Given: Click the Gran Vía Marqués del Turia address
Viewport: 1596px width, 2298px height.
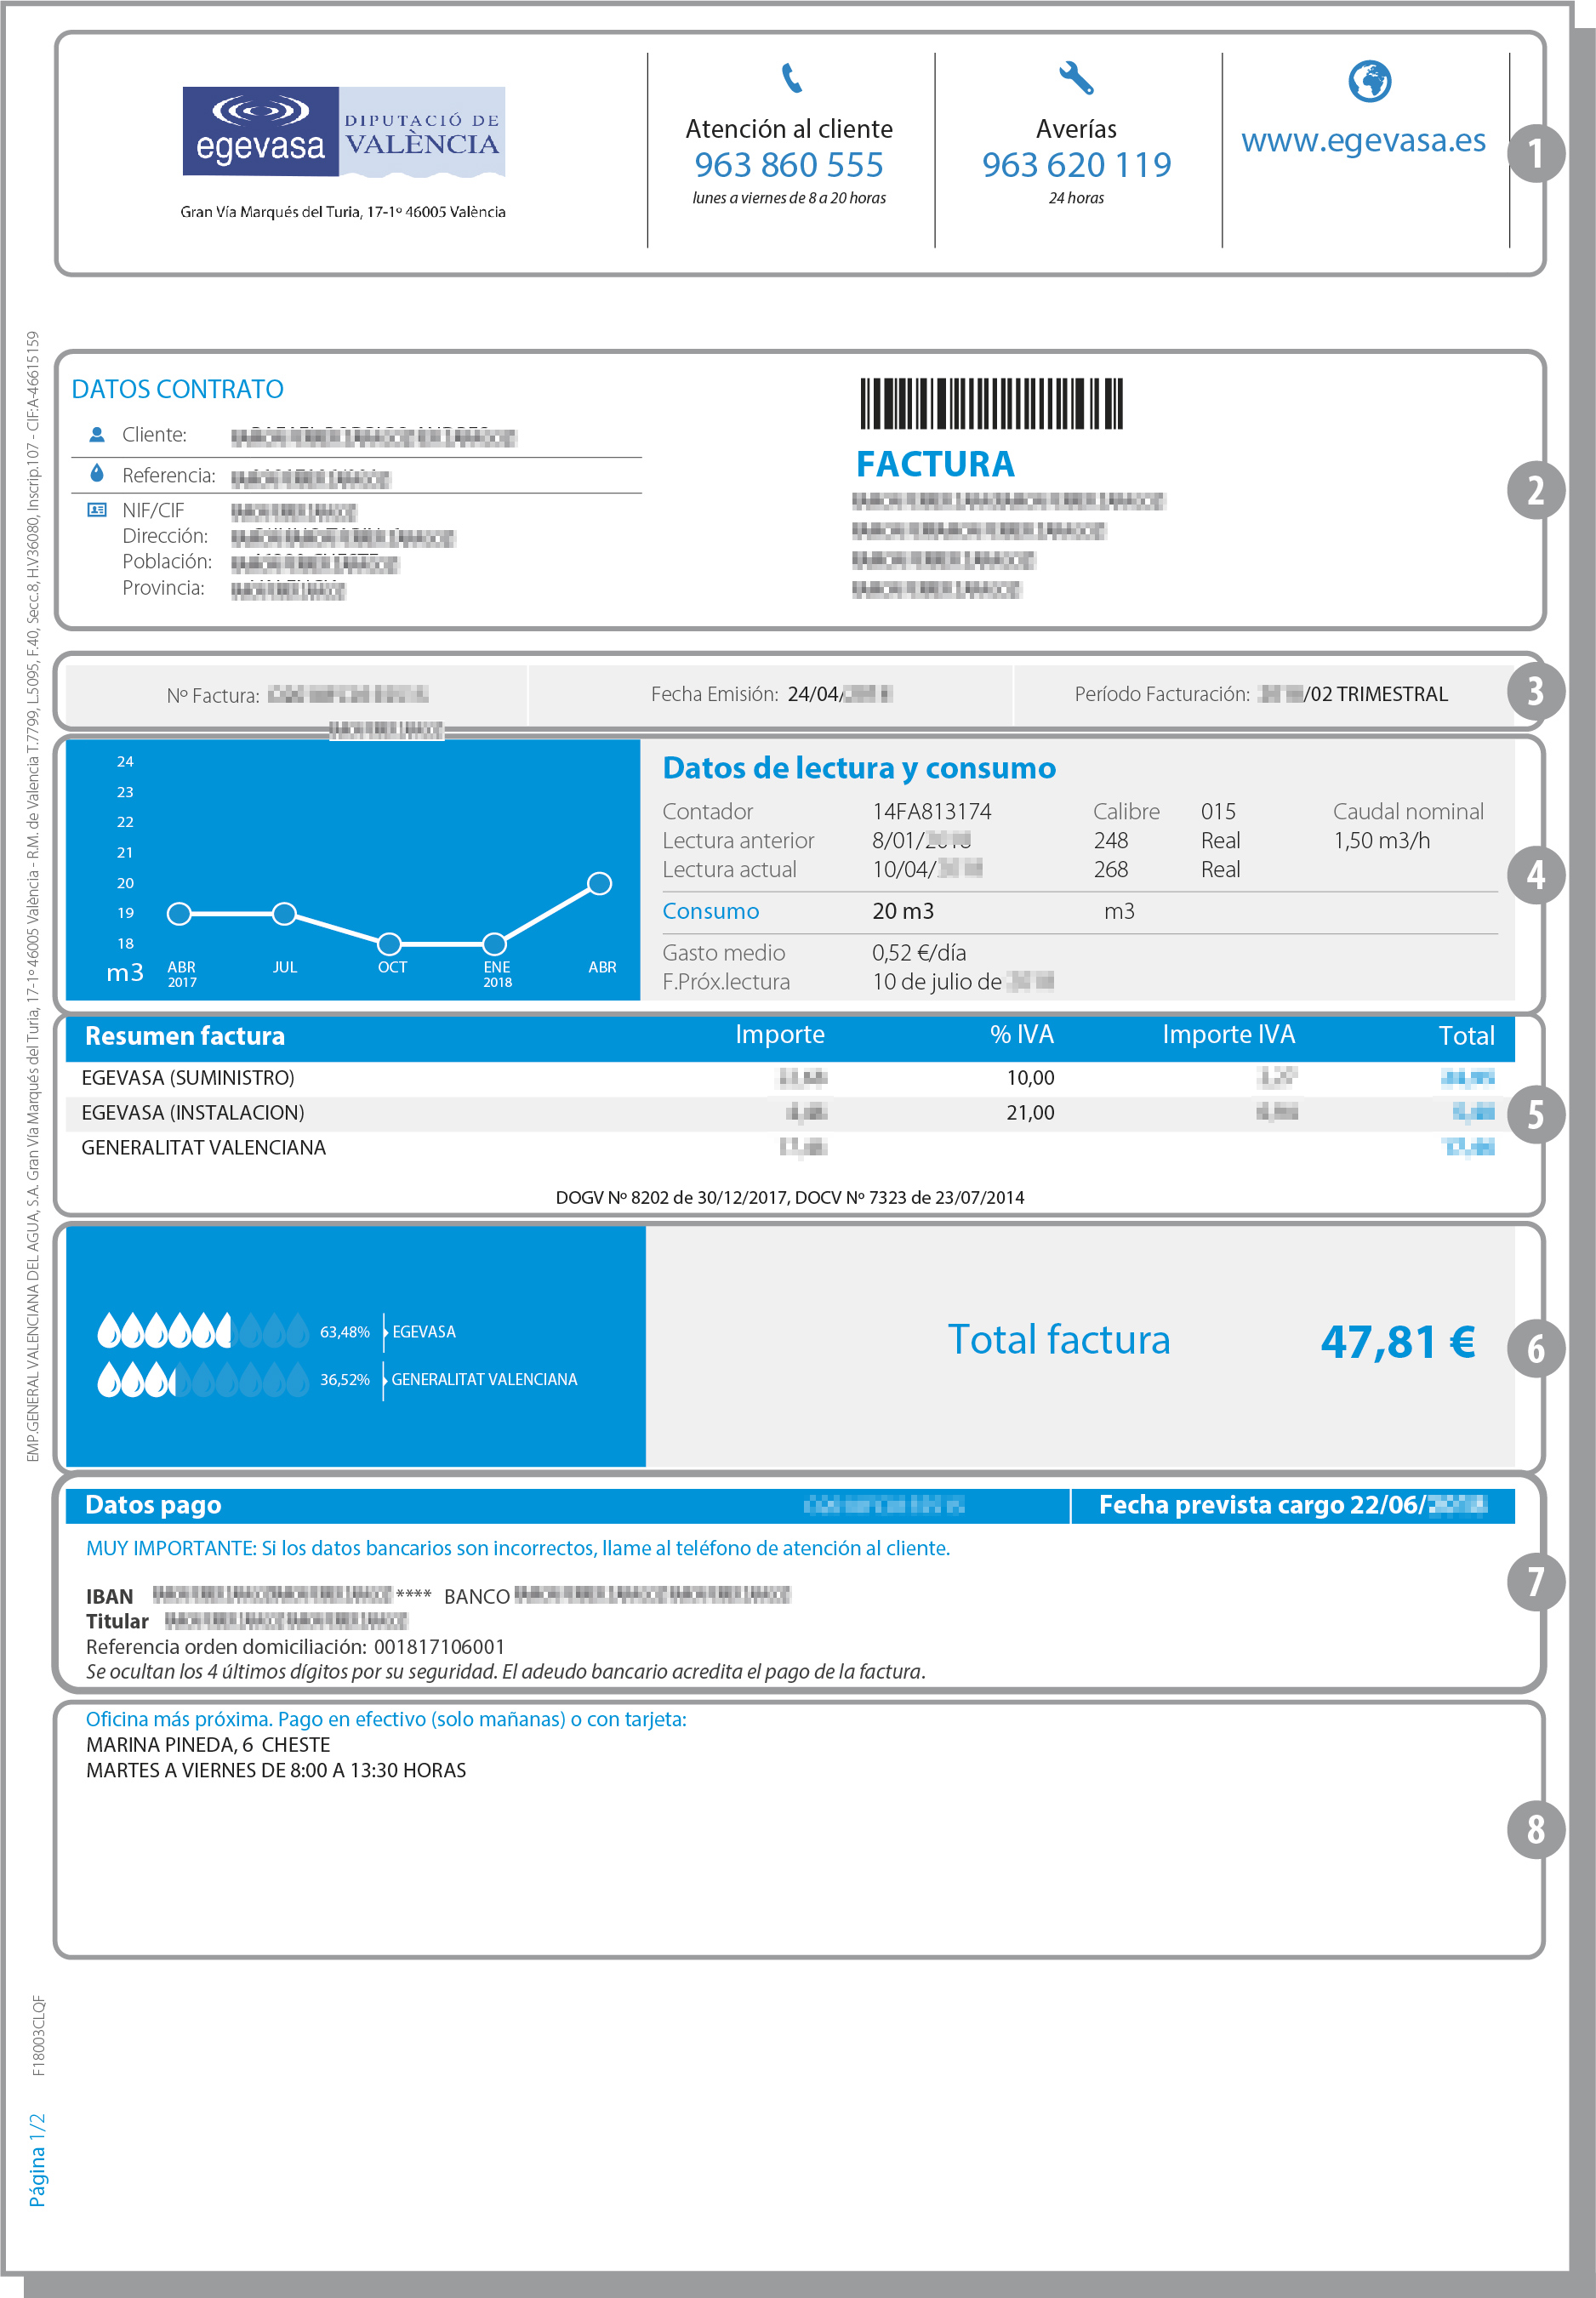Looking at the screenshot, I should tap(343, 212).
